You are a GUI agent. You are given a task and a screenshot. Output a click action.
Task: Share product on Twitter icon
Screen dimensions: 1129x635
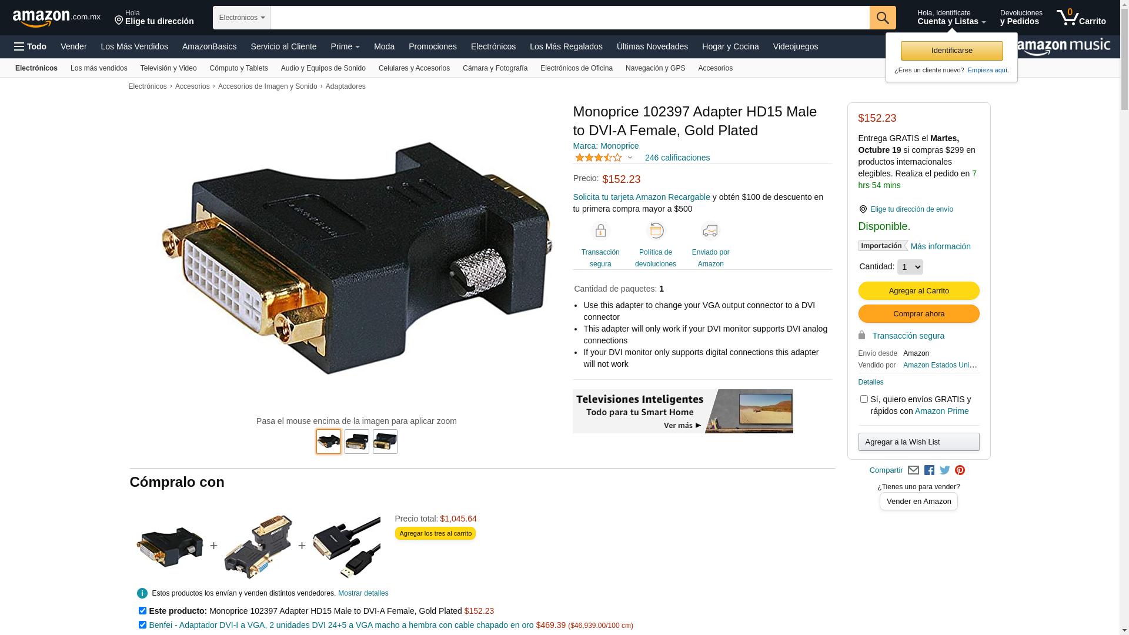(x=945, y=470)
